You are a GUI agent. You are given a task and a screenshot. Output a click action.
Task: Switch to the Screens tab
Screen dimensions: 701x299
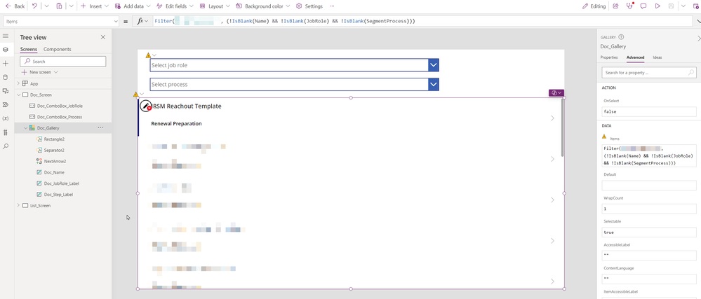[x=29, y=49]
